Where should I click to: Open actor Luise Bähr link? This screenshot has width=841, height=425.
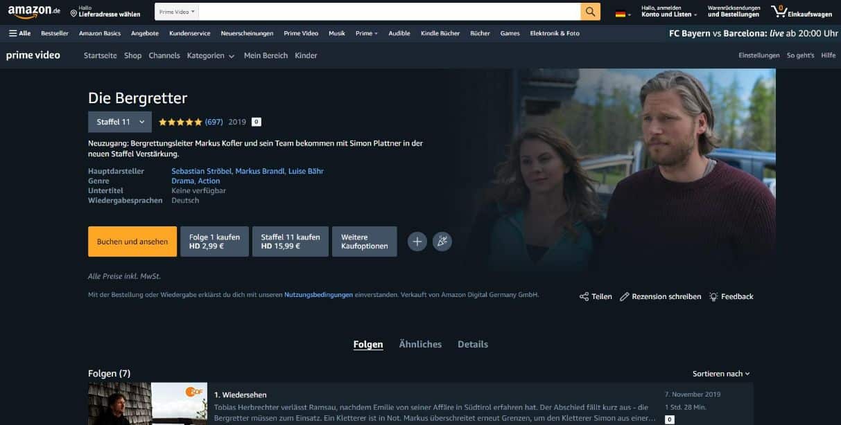[x=306, y=171]
